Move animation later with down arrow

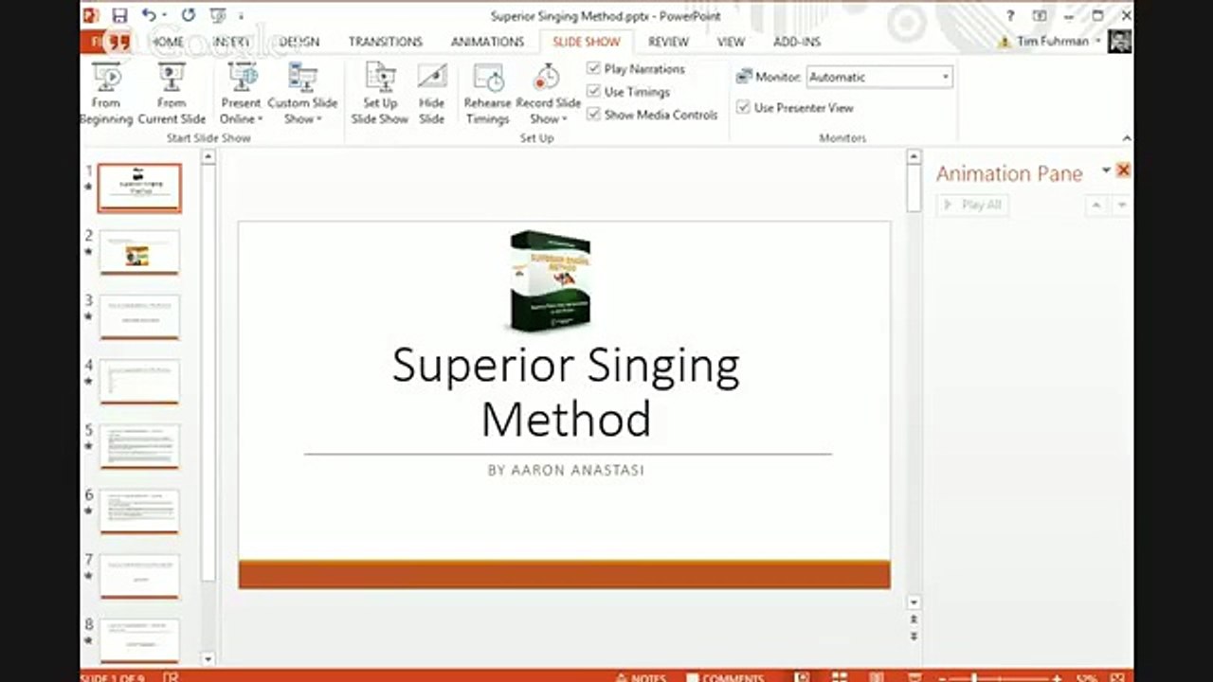1121,206
